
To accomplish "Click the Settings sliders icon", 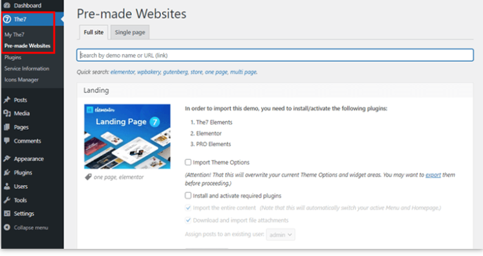I will (7, 213).
